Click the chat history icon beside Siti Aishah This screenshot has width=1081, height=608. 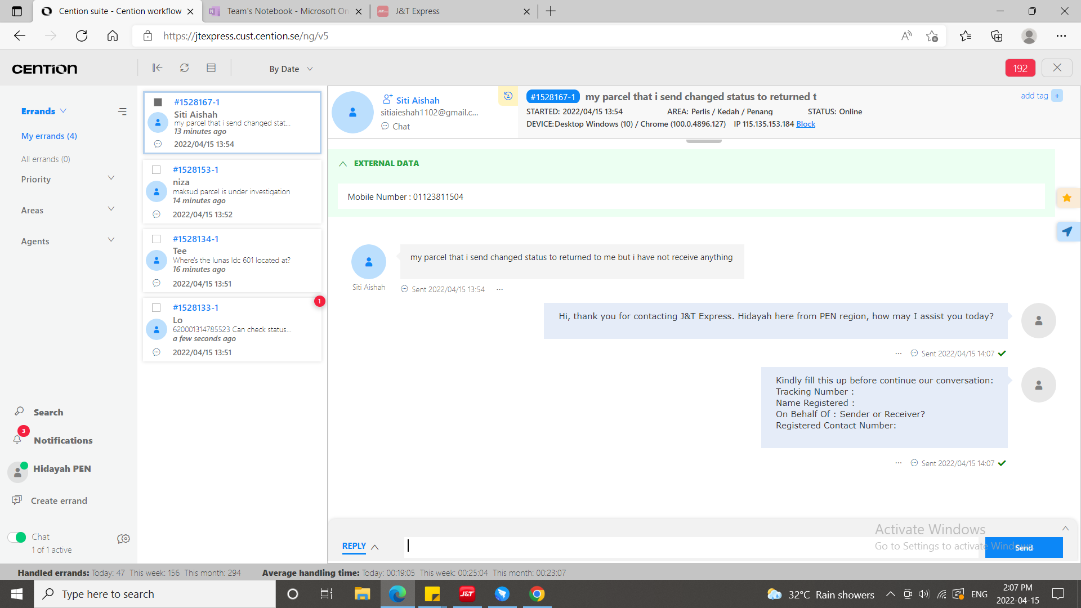(508, 96)
